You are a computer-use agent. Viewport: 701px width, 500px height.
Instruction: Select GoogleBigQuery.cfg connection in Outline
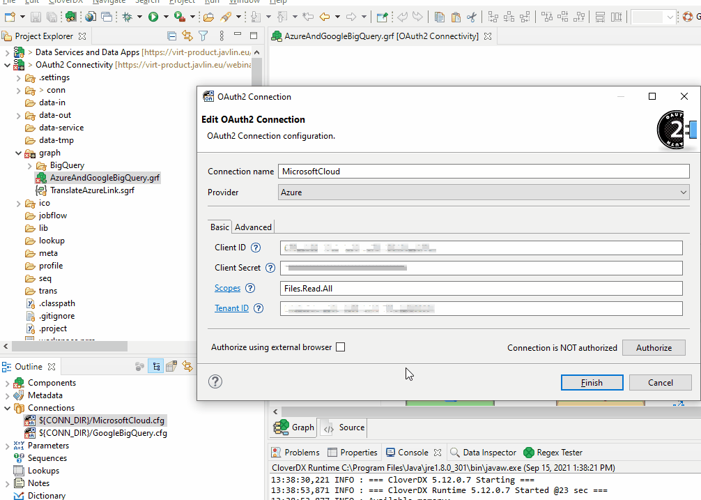click(x=103, y=433)
